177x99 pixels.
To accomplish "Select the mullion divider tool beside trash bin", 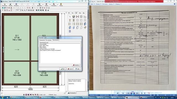I will coord(77,16).
